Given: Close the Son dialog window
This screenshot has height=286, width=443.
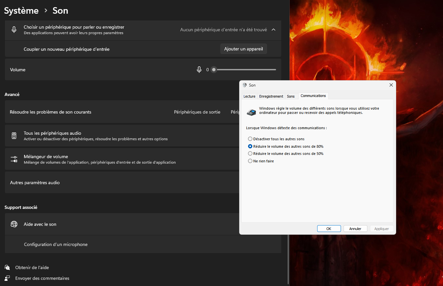Looking at the screenshot, I should pyautogui.click(x=391, y=85).
